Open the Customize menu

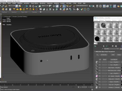pyautogui.click(x=50, y=3)
